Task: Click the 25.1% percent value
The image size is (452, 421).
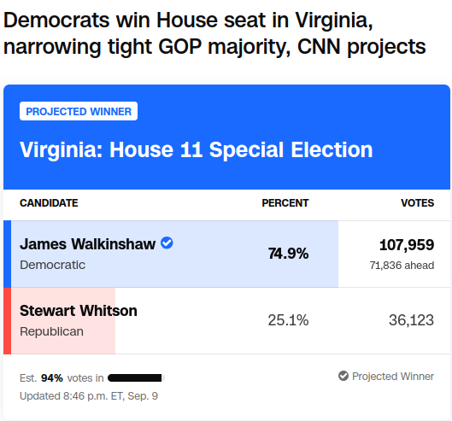Action: pyautogui.click(x=288, y=320)
